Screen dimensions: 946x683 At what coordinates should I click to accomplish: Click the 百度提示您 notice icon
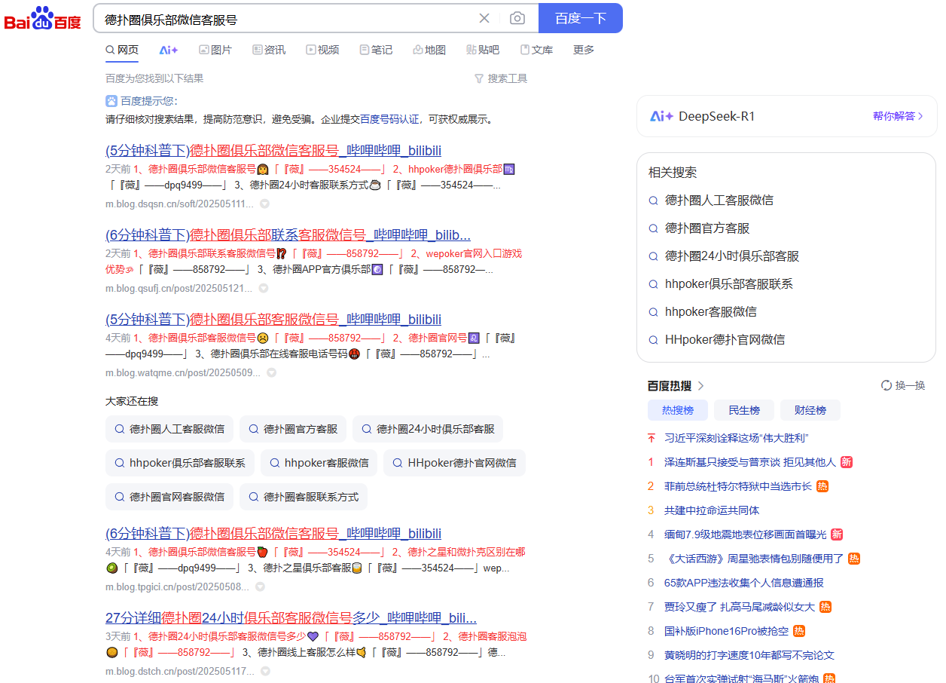(x=111, y=101)
